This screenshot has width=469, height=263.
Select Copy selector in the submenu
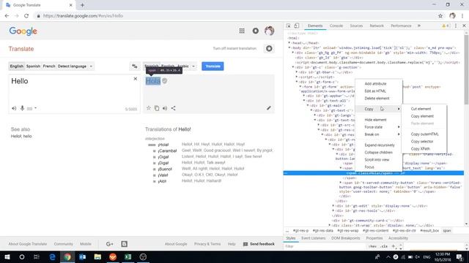pos(422,142)
